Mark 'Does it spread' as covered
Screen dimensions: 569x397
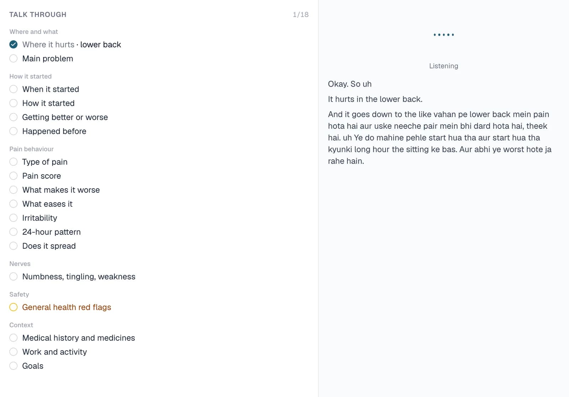click(14, 246)
